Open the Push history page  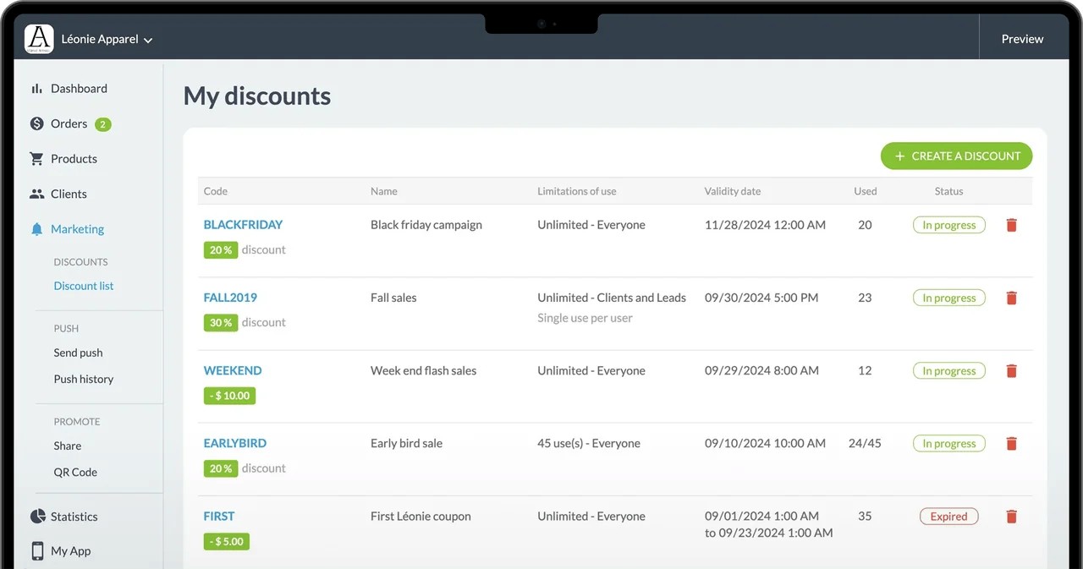pos(83,379)
